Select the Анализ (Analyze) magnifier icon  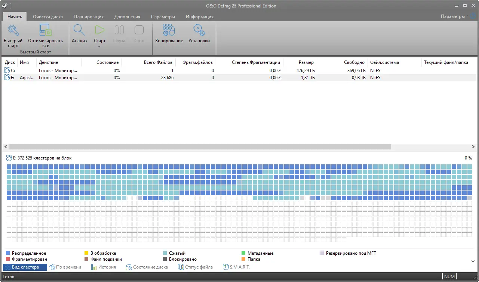click(79, 30)
